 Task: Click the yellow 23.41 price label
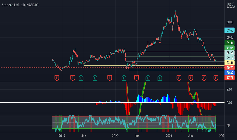click(230, 63)
